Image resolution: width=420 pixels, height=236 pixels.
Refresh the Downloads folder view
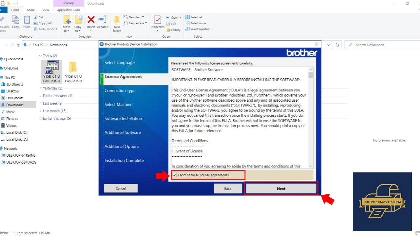point(337,45)
